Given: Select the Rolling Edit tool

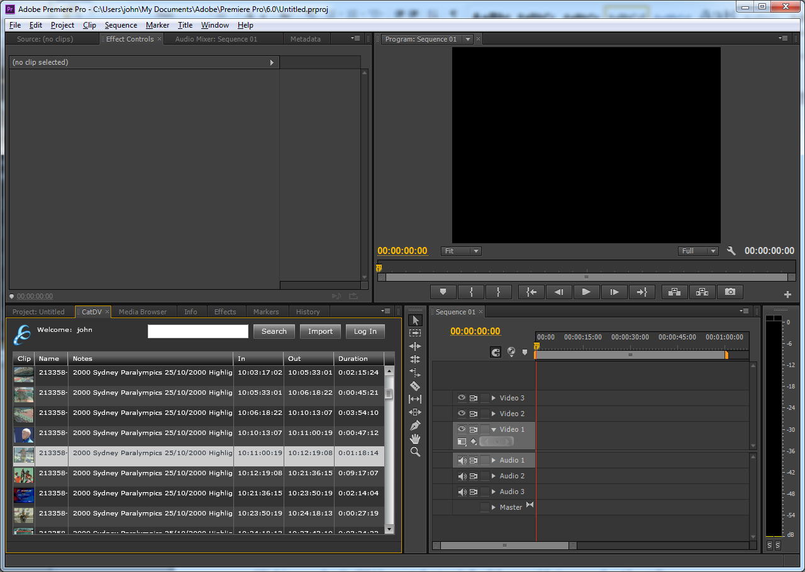Looking at the screenshot, I should (415, 360).
